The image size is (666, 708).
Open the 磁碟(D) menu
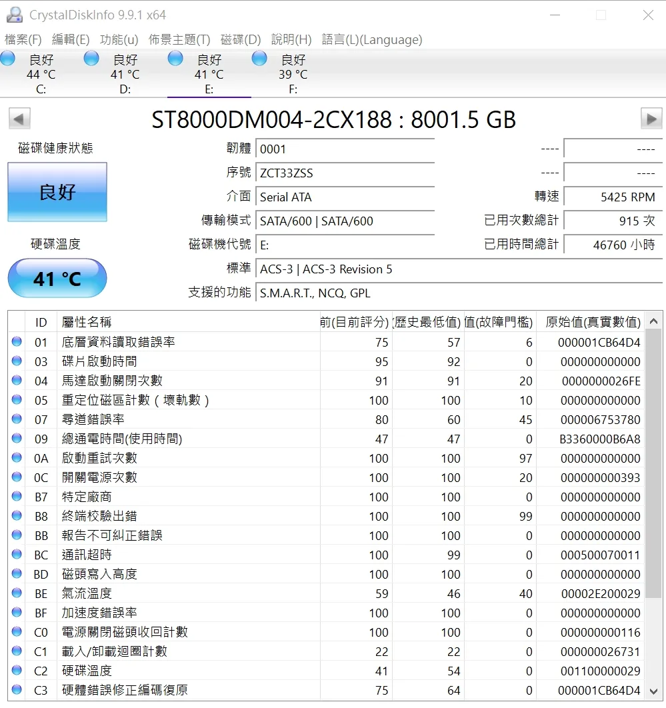click(241, 40)
